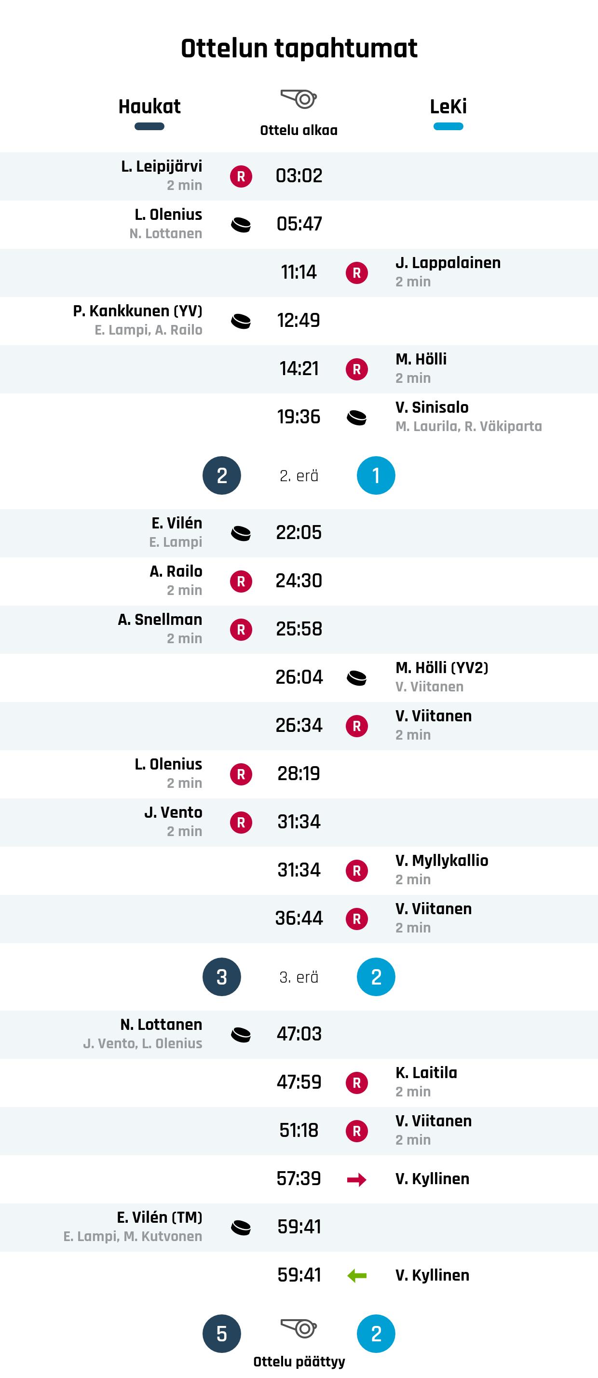Click the puck icon for M. Hölli's goal
The height and width of the screenshot is (1378, 598).
tap(356, 677)
